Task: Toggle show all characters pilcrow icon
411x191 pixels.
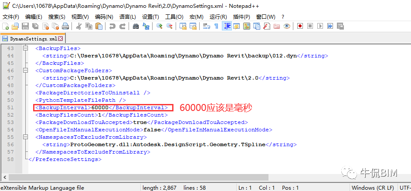Action: tap(217, 26)
